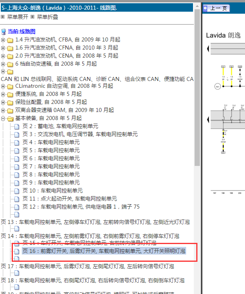Open CLimatronic 自动空调 entry

coord(64,86)
